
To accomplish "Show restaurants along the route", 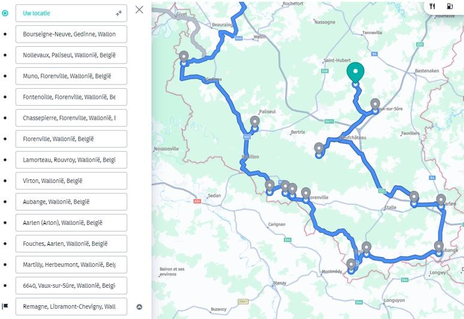I will [432, 6].
